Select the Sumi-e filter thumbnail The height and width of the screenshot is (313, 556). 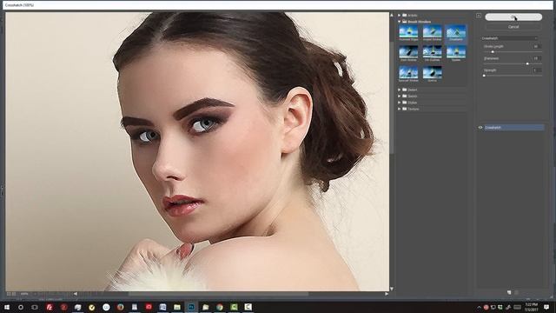432,74
